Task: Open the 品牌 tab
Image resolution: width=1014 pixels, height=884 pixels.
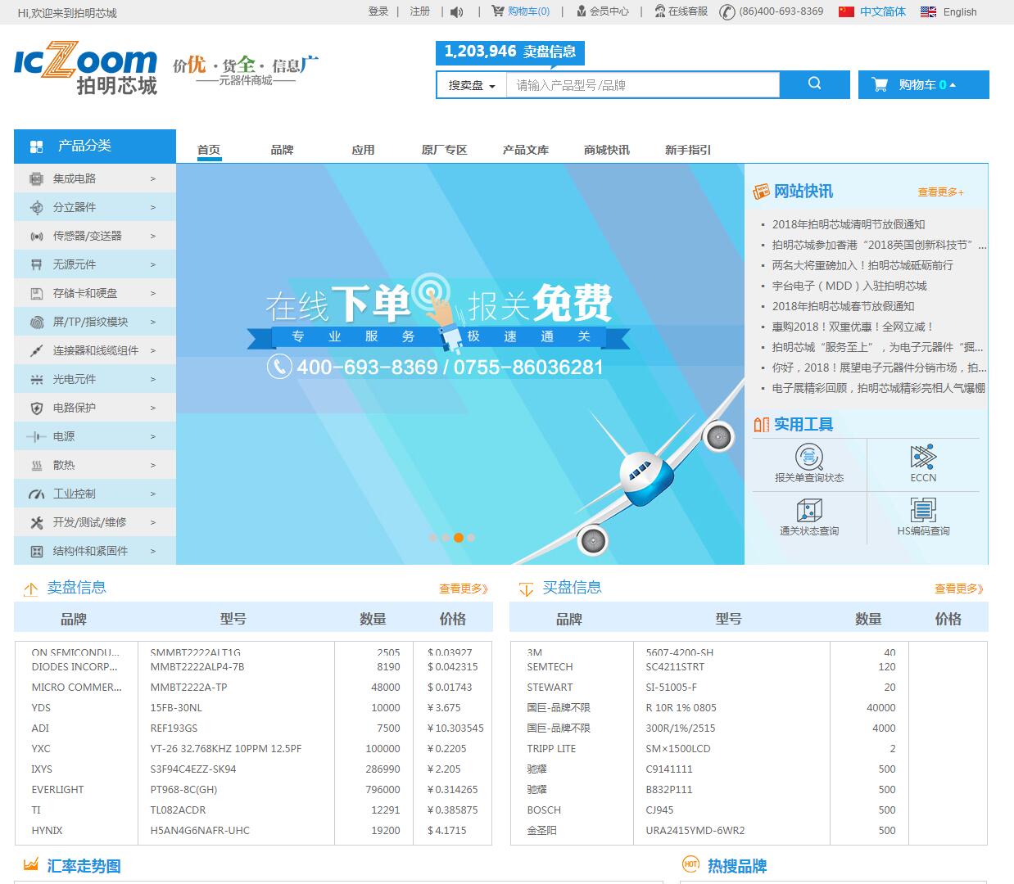Action: [x=282, y=150]
